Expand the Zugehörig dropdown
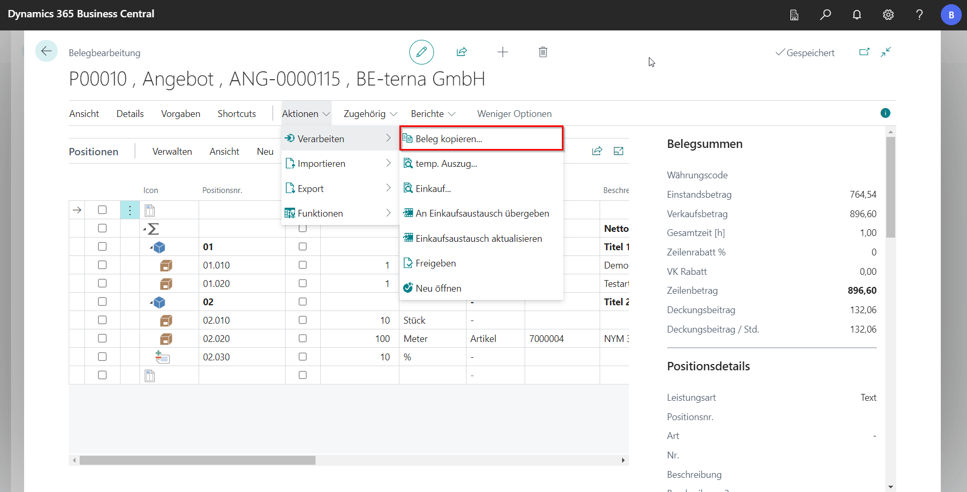Image resolution: width=967 pixels, height=492 pixels. [x=370, y=114]
